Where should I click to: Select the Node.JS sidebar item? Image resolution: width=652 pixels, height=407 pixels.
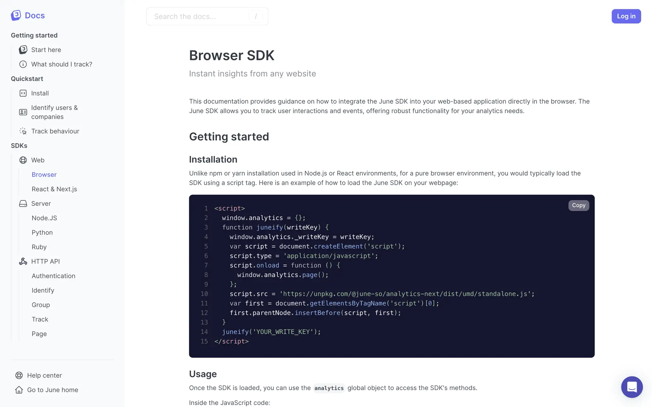44,218
